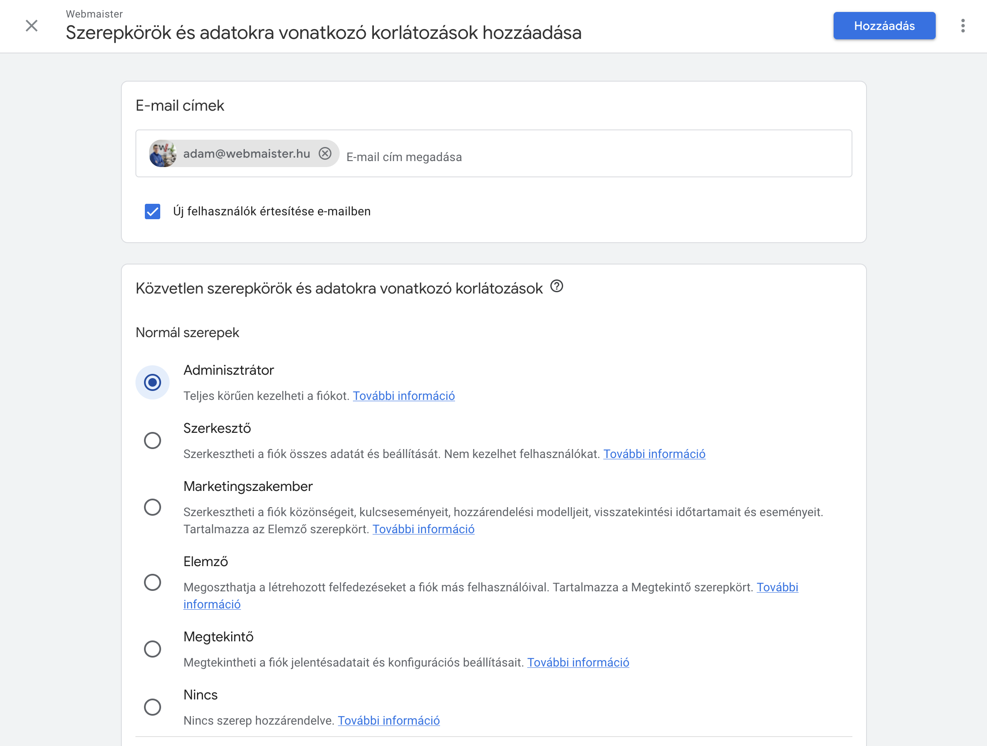
Task: Remove the adam@webmaister.hu email chip
Action: coord(325,153)
